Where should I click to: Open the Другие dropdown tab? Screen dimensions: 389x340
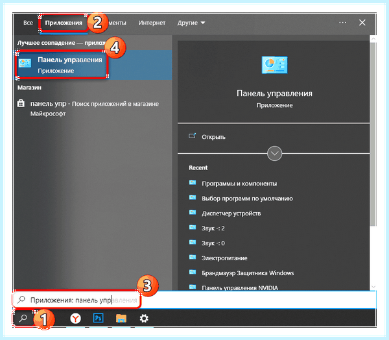coord(191,23)
